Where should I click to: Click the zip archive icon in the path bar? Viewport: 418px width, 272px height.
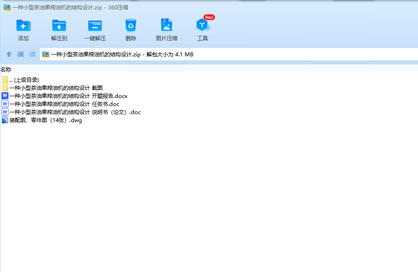coord(46,54)
